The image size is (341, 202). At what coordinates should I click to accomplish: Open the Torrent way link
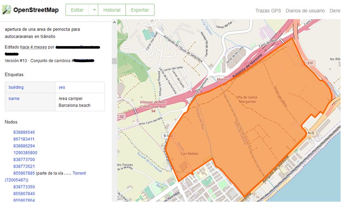pyautogui.click(x=79, y=173)
